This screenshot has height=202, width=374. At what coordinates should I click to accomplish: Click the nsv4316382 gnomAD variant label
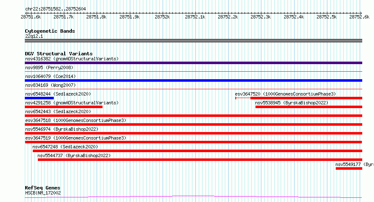pos(72,59)
